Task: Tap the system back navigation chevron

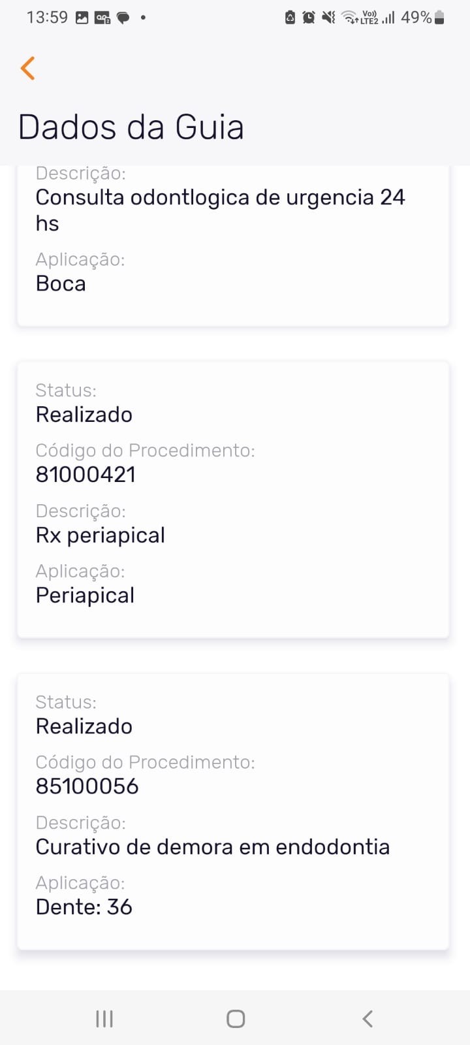Action: [368, 1018]
